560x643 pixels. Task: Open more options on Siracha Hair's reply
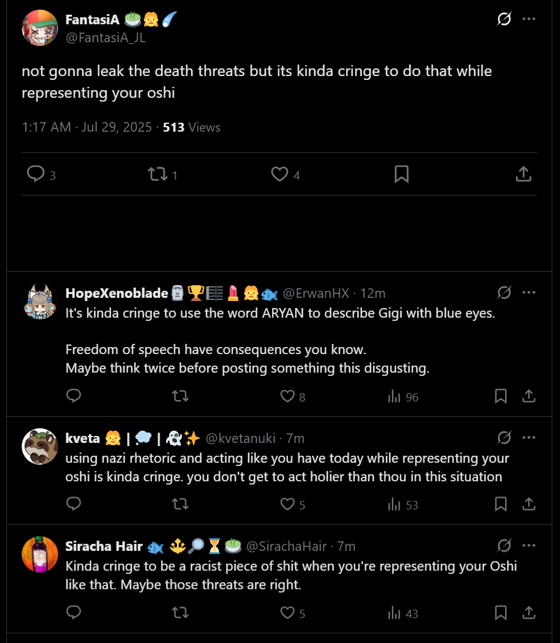coord(529,546)
